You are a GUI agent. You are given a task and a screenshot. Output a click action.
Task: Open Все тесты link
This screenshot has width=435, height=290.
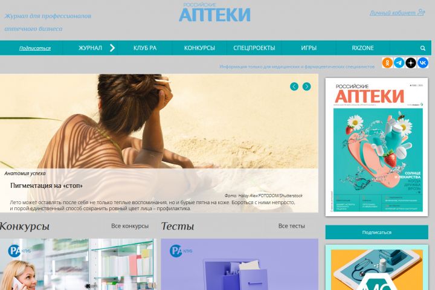[292, 226]
